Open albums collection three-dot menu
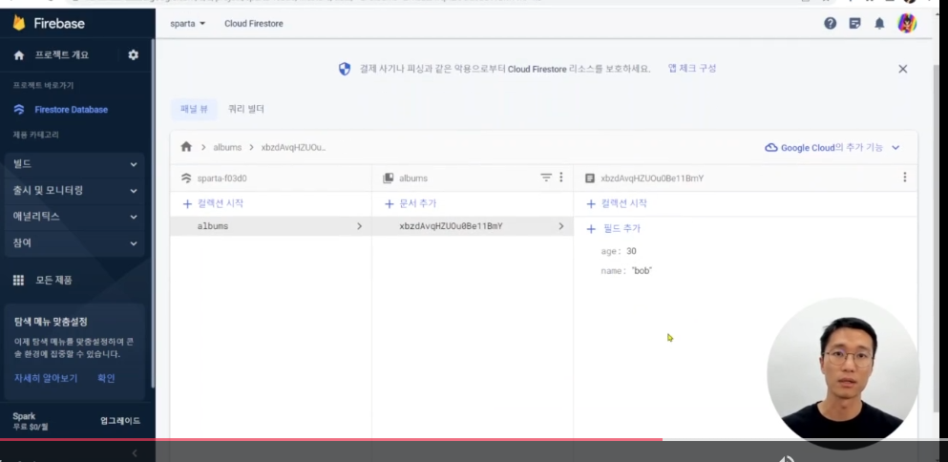The height and width of the screenshot is (462, 948). [561, 178]
